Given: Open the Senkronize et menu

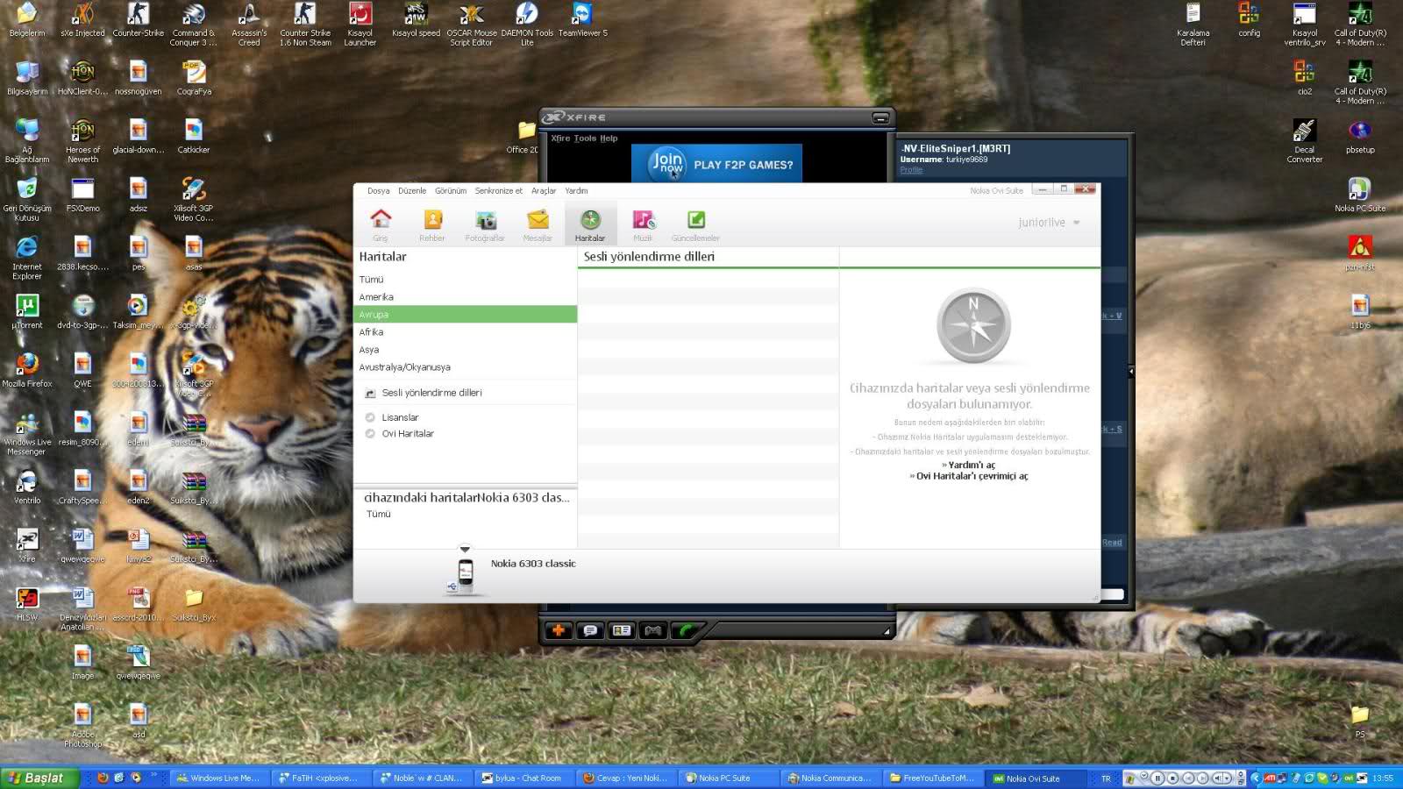Looking at the screenshot, I should pos(498,191).
